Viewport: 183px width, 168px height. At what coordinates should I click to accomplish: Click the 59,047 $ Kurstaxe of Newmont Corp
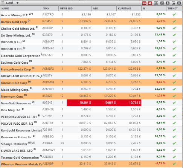(135, 96)
